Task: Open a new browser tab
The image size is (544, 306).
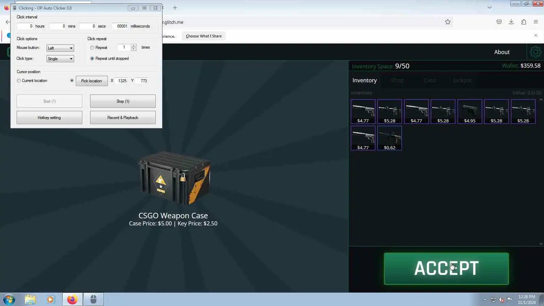Action: 175,7
